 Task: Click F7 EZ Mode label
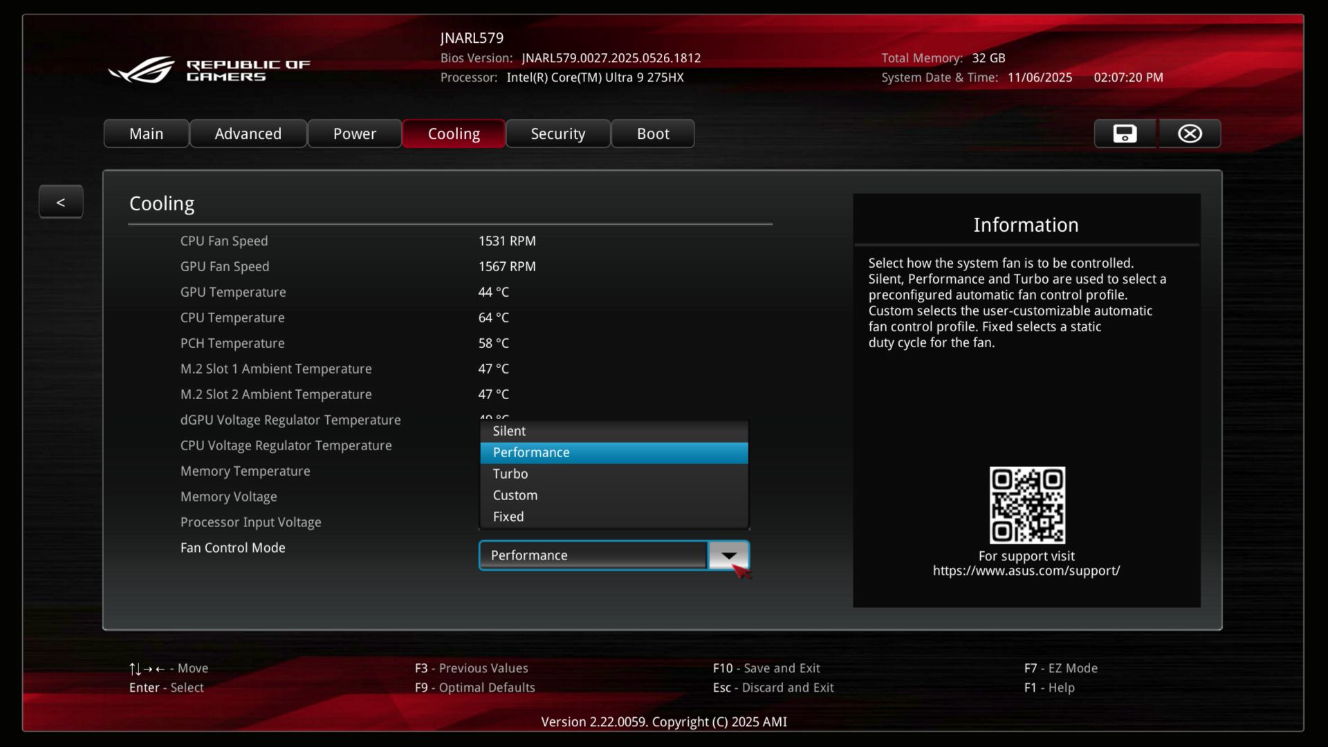(x=1060, y=668)
